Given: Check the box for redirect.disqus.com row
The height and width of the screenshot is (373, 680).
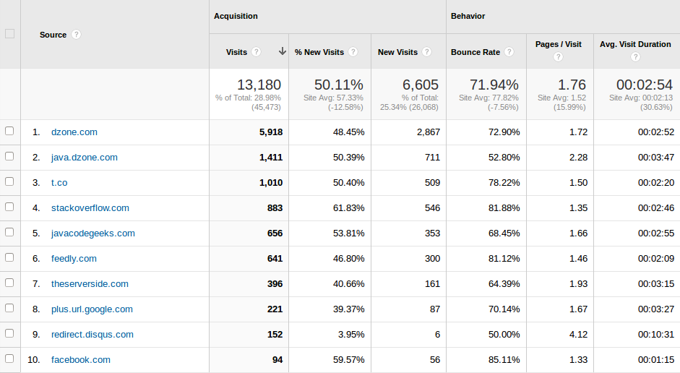Looking at the screenshot, I should coord(9,333).
